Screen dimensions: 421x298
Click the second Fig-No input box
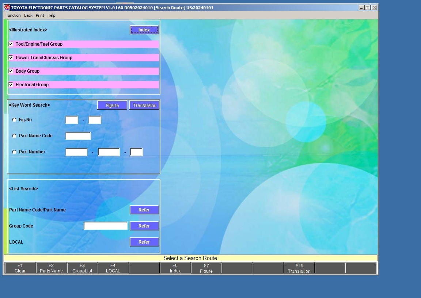(95, 120)
